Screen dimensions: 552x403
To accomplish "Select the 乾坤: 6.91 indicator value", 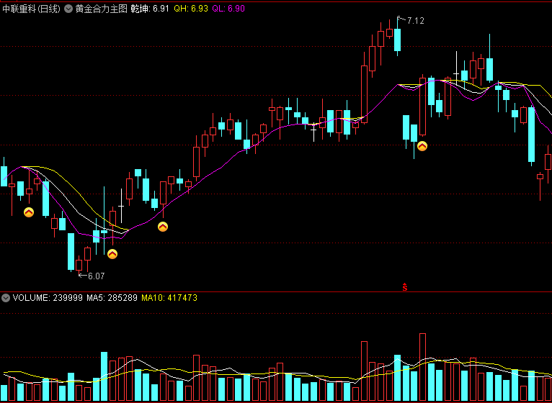I will coord(150,9).
